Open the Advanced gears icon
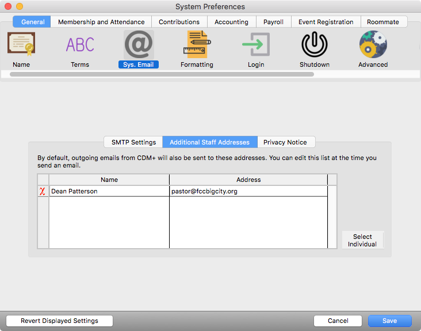Screen dimensions: 421x331 coord(373,45)
